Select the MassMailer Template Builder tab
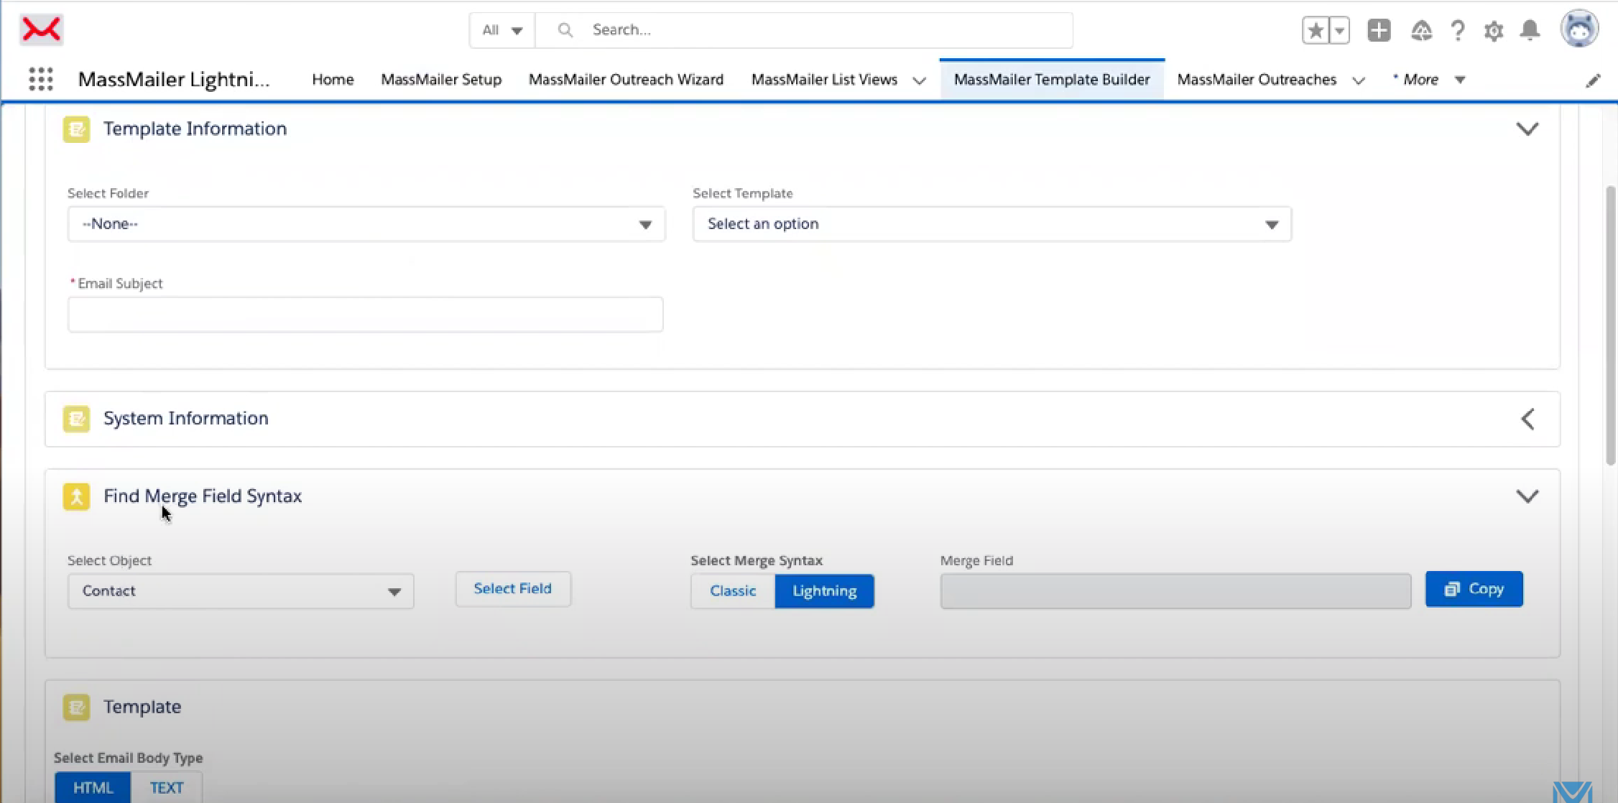This screenshot has height=803, width=1618. click(x=1052, y=80)
